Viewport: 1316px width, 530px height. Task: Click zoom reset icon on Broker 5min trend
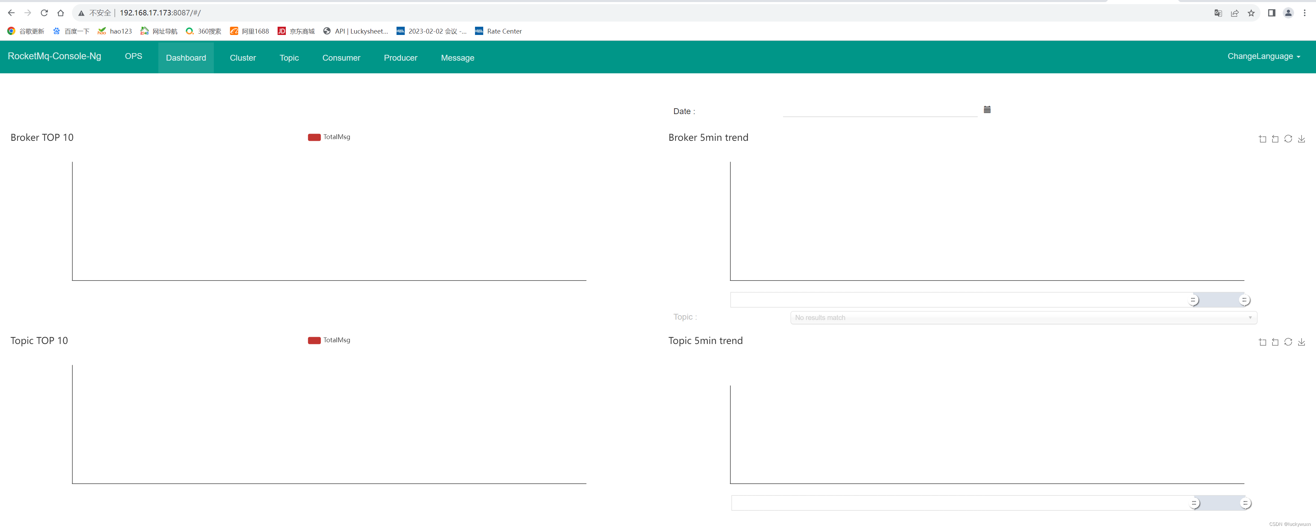pos(1275,139)
